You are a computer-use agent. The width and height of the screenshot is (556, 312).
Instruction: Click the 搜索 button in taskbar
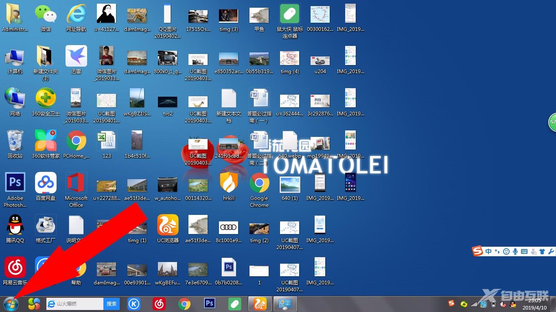pyautogui.click(x=112, y=303)
